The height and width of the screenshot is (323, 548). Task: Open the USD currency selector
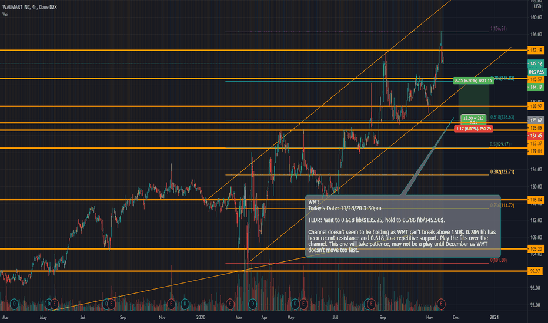[x=537, y=6]
